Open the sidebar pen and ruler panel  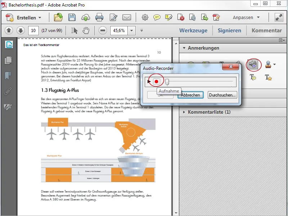tap(8, 107)
